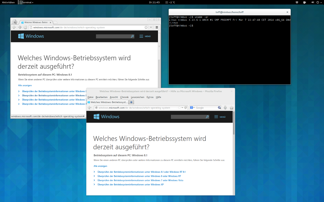The image size is (324, 202).
Task: Open the power system menu in top bar
Action: pos(319,2)
